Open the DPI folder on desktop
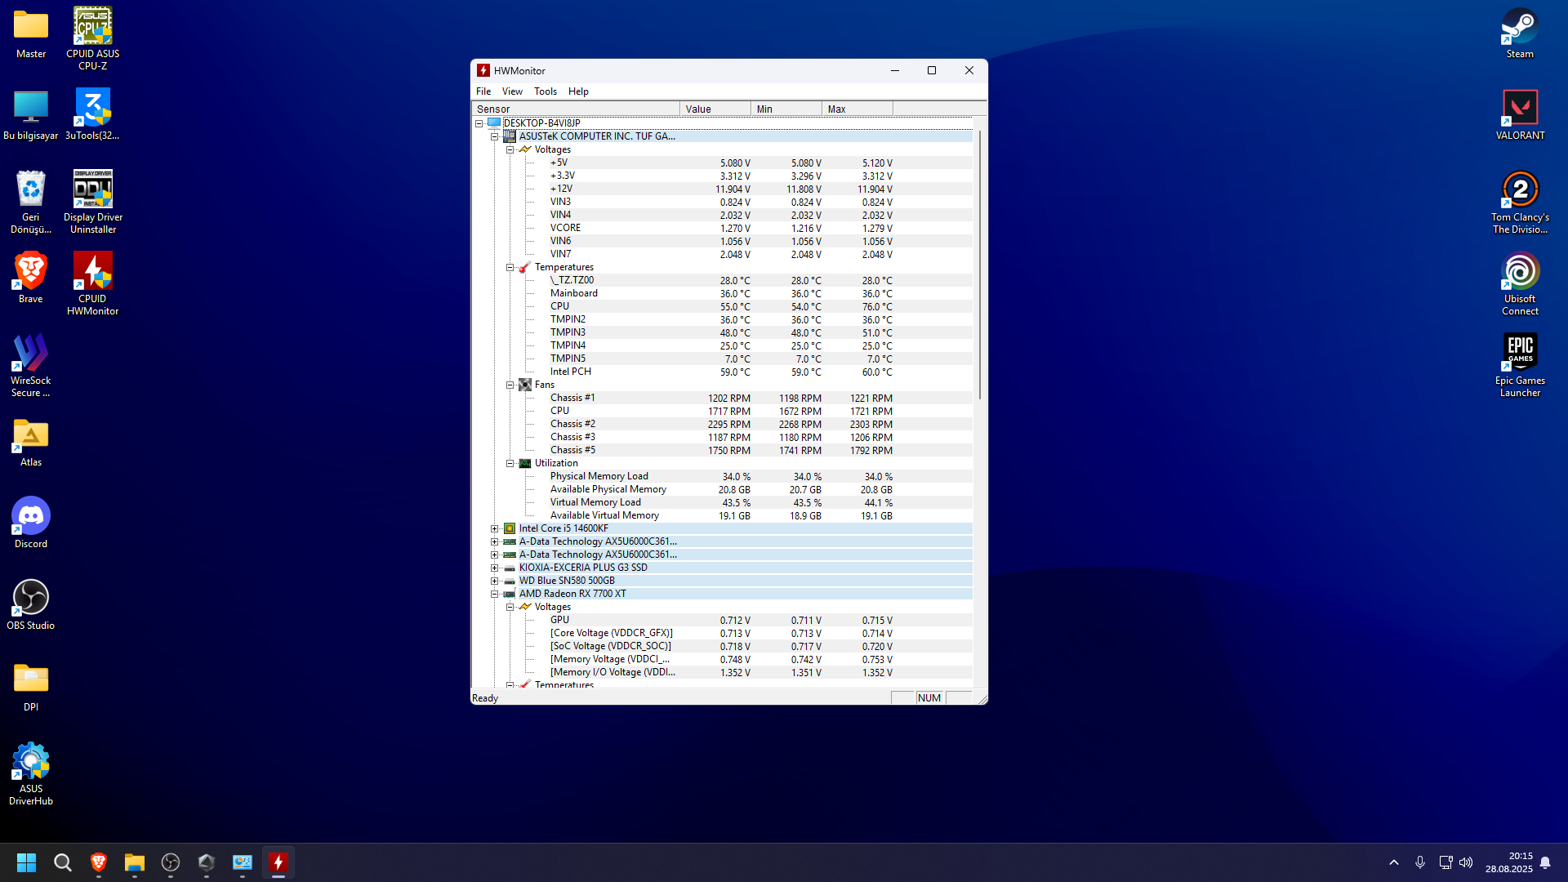 point(31,687)
